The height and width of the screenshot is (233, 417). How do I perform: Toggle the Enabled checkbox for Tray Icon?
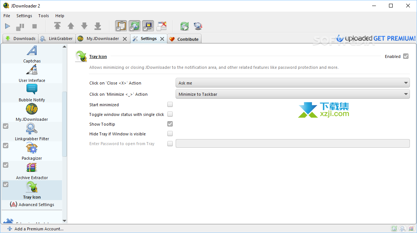point(406,56)
